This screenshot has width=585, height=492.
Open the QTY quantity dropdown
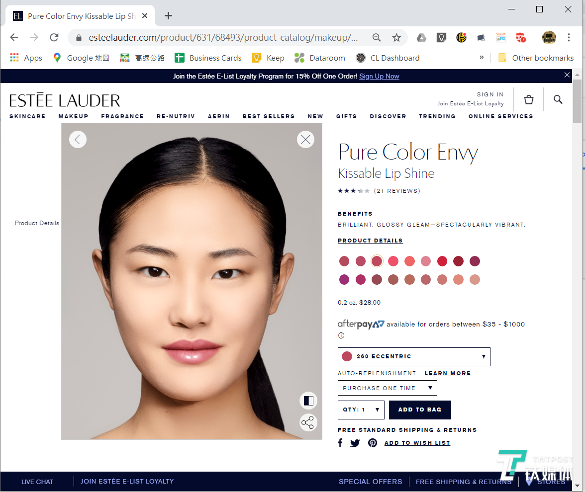point(361,410)
